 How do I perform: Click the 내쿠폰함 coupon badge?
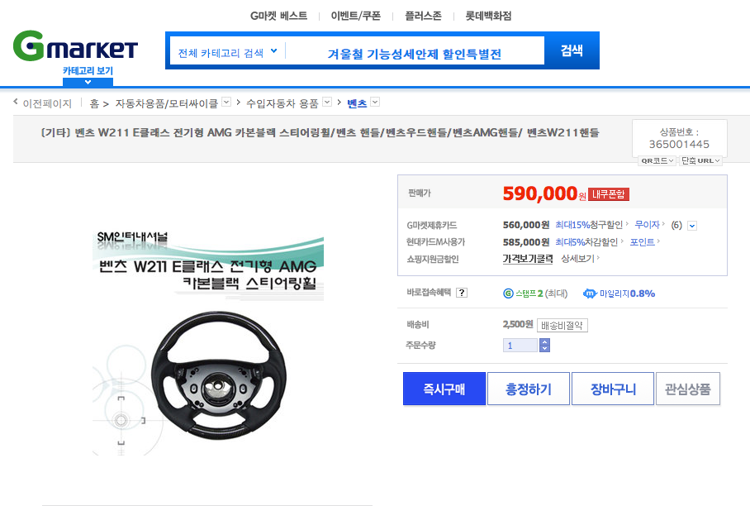pyautogui.click(x=609, y=193)
